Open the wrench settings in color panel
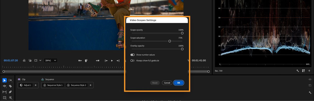Screen dimensions: 314x101 [x=310, y=92]
